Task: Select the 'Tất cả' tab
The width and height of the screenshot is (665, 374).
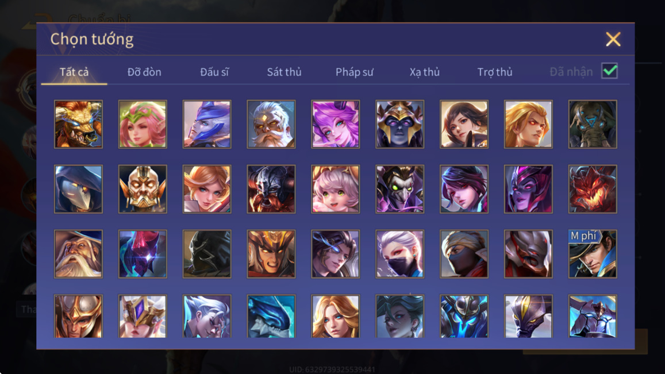Action: point(74,72)
